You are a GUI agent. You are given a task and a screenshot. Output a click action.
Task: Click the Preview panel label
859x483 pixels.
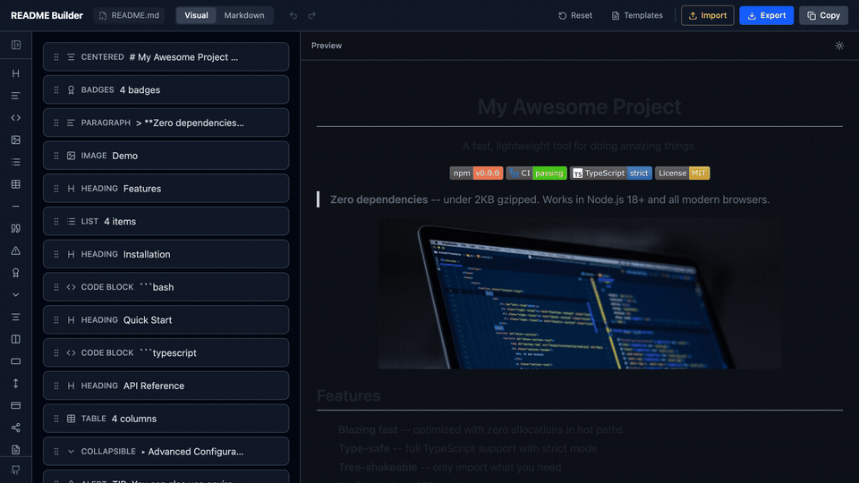[x=327, y=46]
